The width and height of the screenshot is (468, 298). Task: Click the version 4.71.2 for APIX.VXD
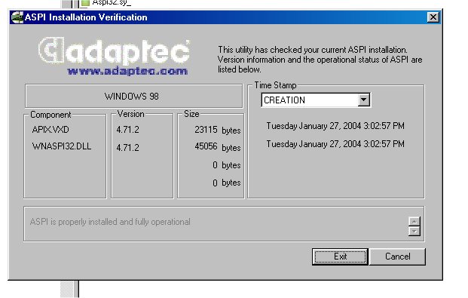128,130
